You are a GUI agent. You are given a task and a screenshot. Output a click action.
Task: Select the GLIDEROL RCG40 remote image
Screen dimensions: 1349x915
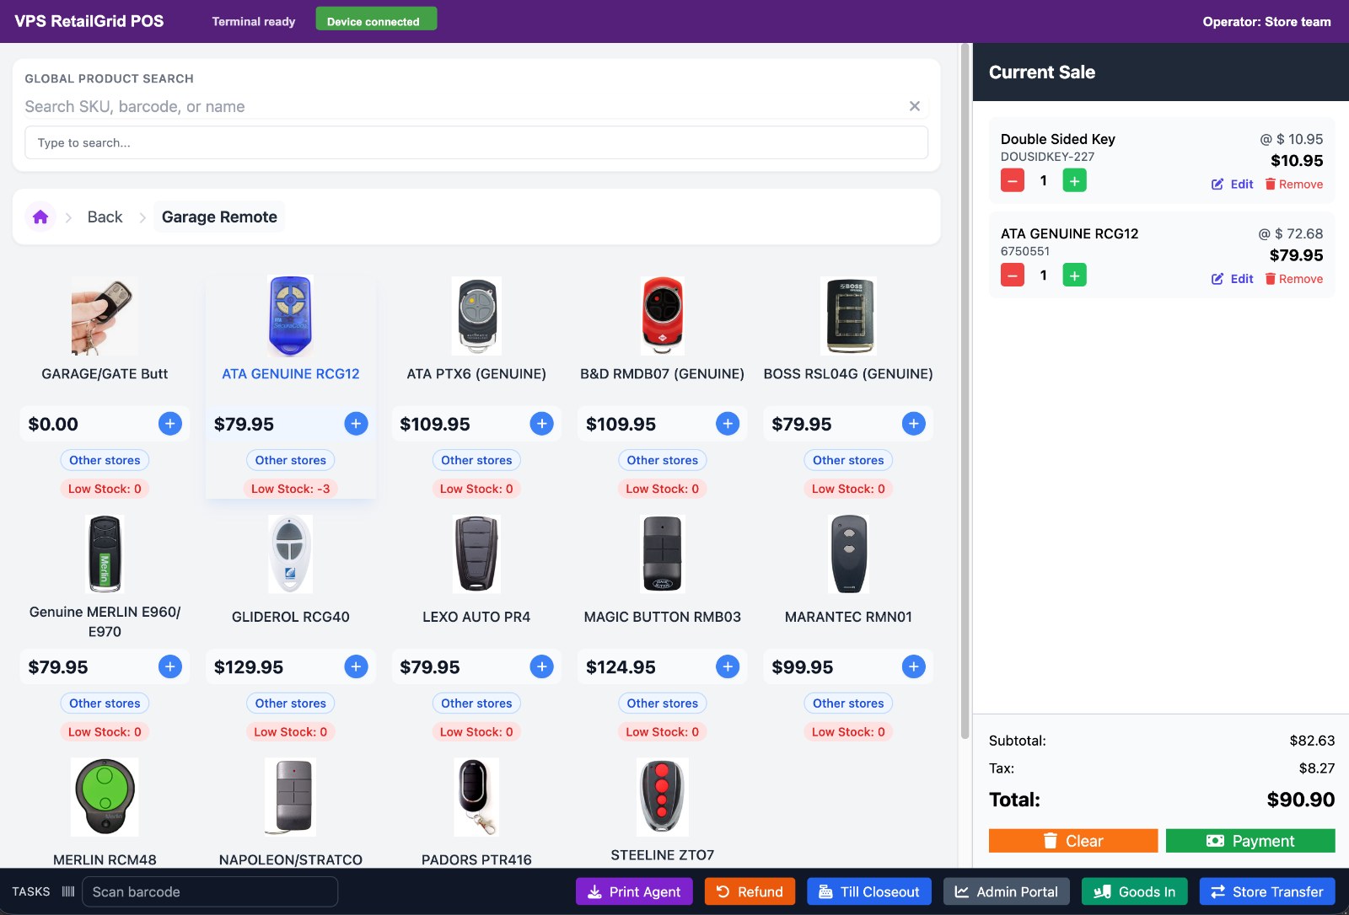(x=291, y=554)
